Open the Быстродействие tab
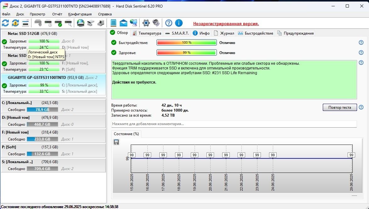 pyautogui.click(x=256, y=33)
